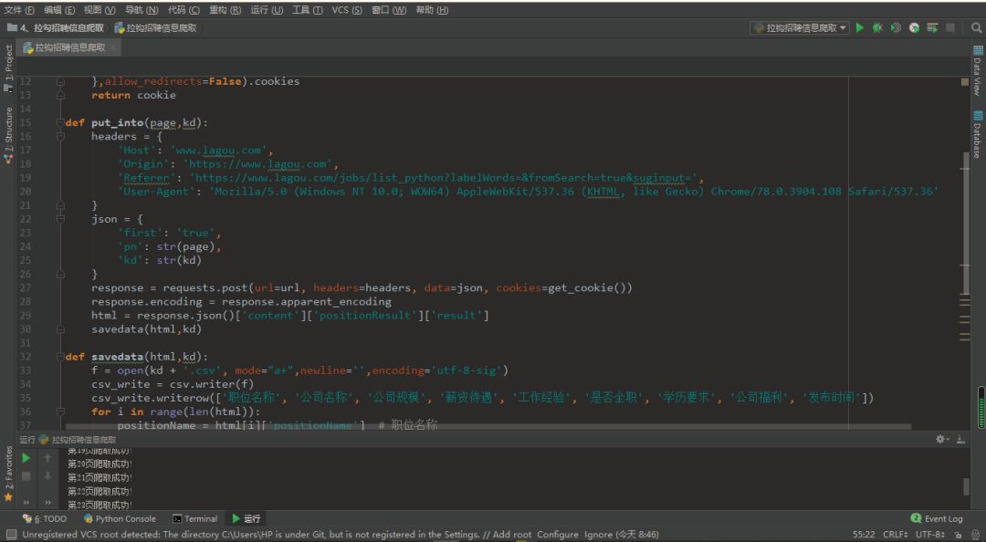Open the Event Log
986x542 pixels.
(937, 519)
